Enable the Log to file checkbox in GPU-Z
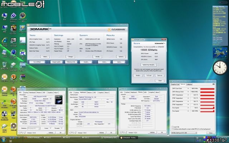 tap(172, 127)
